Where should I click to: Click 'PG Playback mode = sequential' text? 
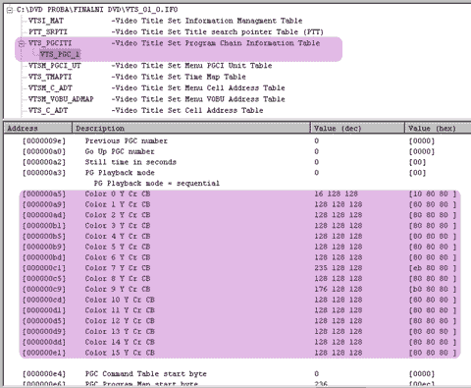[157, 184]
